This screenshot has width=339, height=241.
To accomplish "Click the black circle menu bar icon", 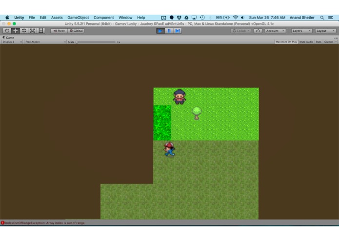I will point(172,18).
